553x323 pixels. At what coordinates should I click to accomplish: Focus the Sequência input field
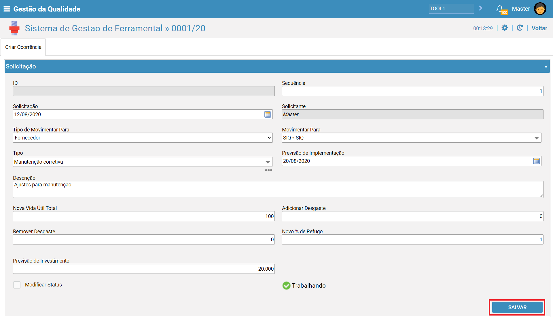click(412, 91)
